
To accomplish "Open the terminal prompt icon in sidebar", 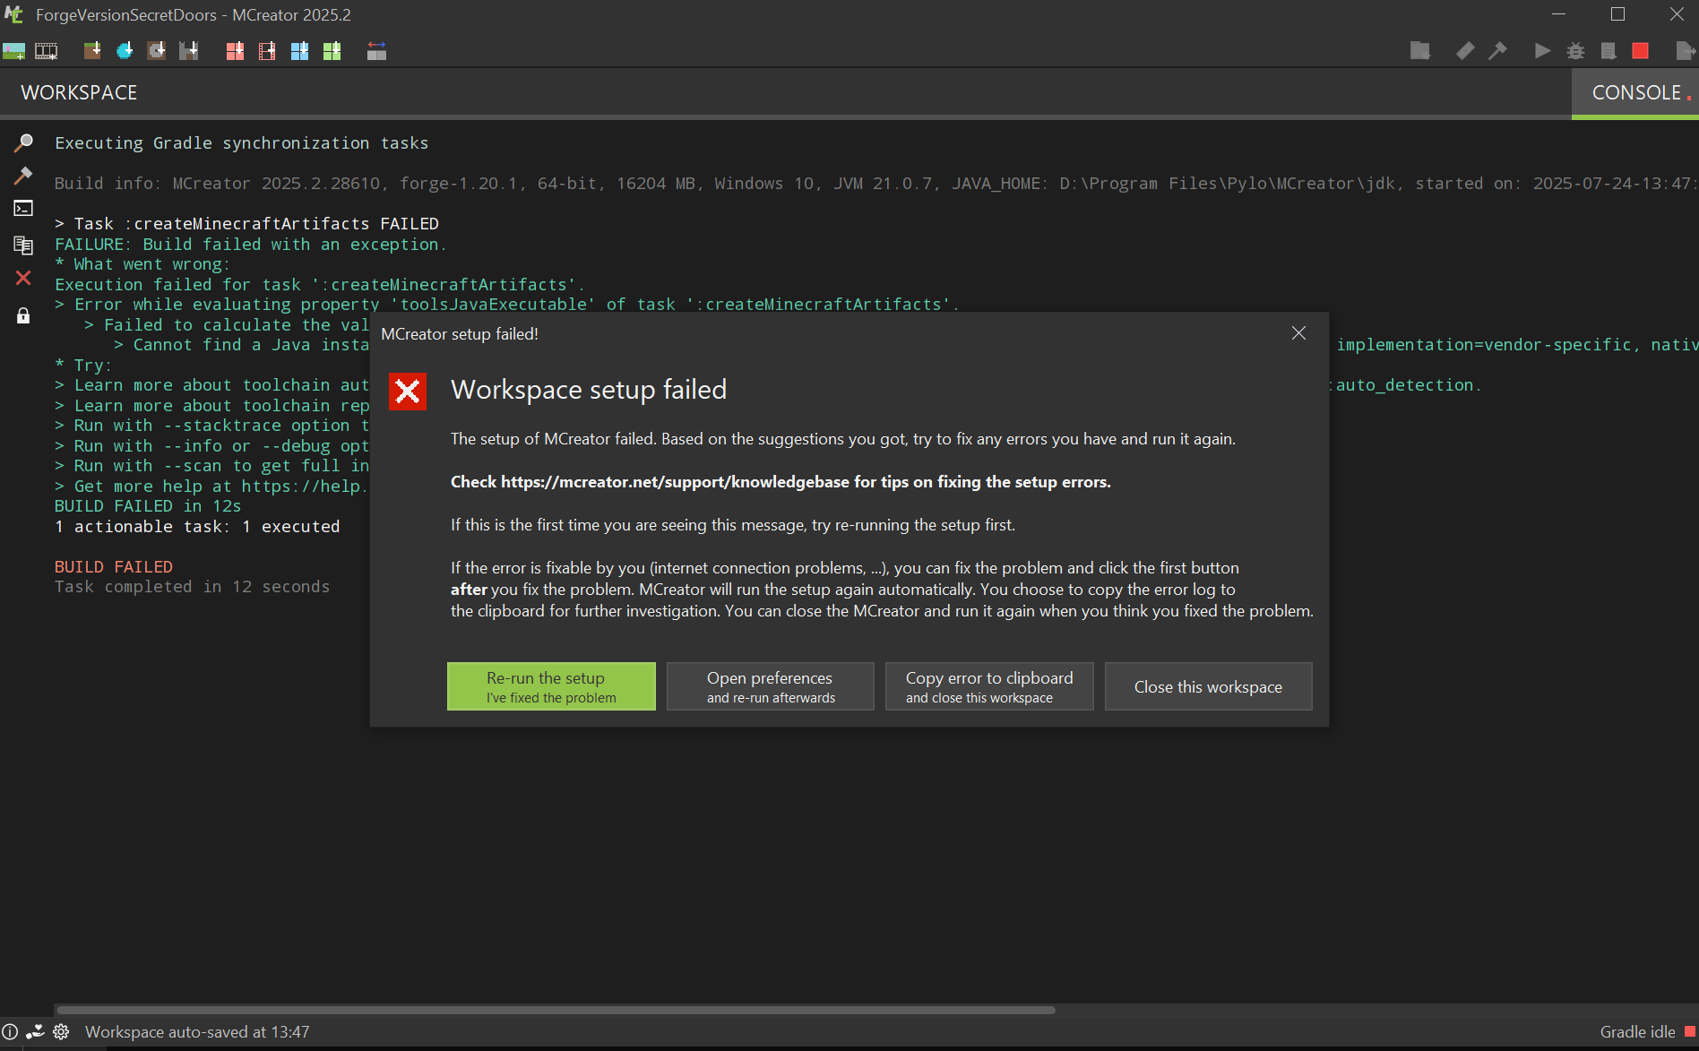I will coord(23,209).
